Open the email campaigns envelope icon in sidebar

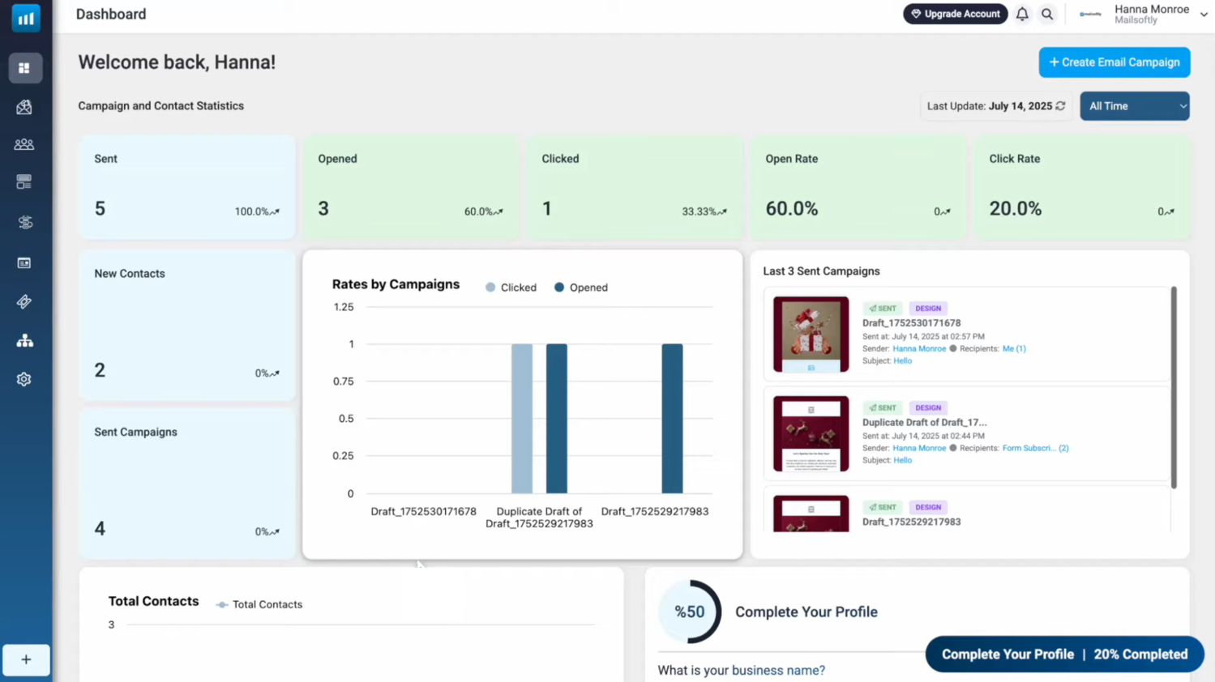tap(24, 106)
